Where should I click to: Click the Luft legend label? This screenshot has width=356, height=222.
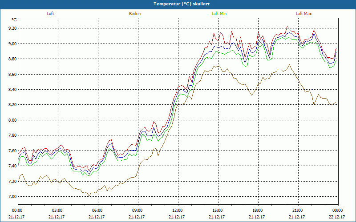pyautogui.click(x=50, y=14)
